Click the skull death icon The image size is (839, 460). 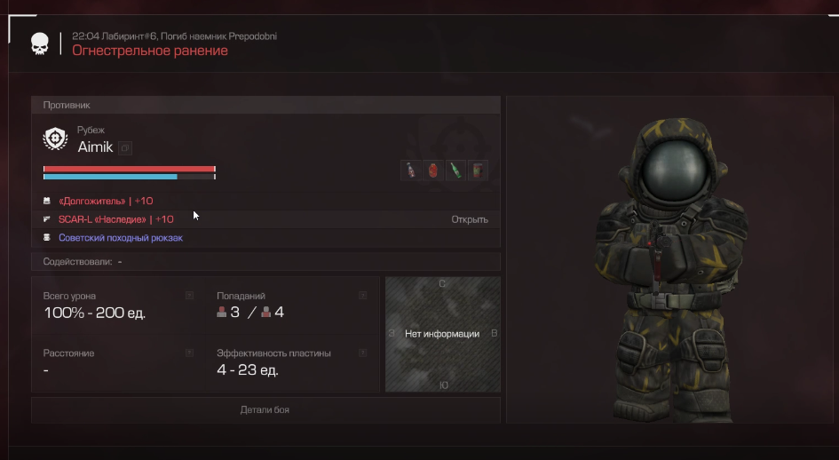pos(40,44)
